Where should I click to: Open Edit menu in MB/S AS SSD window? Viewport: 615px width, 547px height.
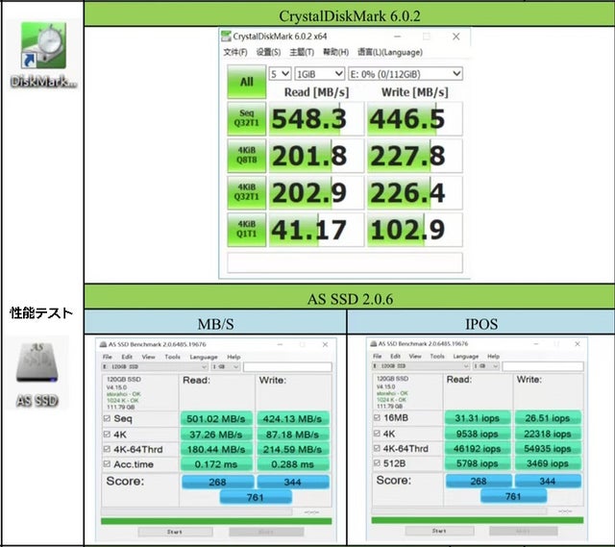(x=127, y=357)
